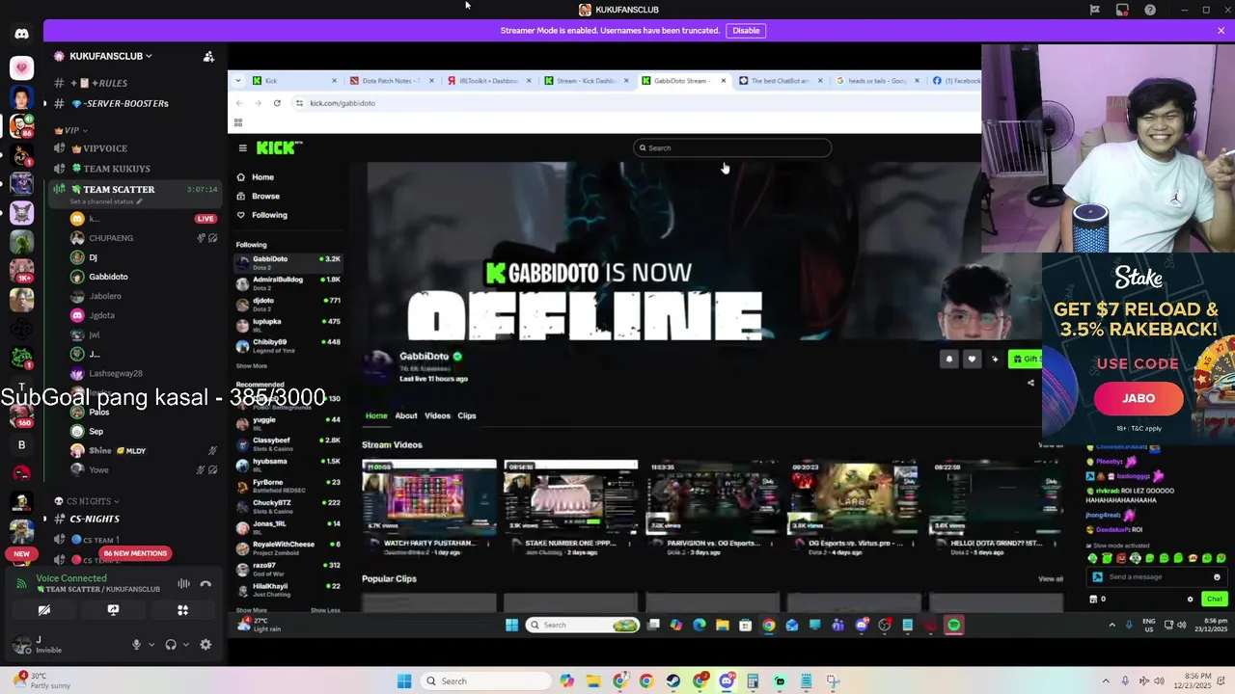Screen dimensions: 1235x694
Task: Click the green Chat button
Action: pyautogui.click(x=1214, y=599)
